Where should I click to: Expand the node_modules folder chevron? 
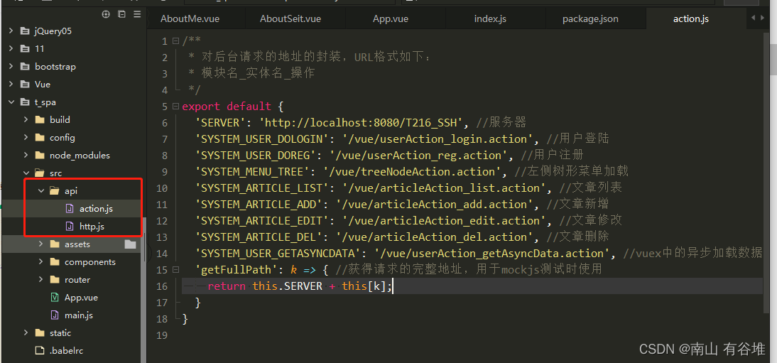[26, 156]
